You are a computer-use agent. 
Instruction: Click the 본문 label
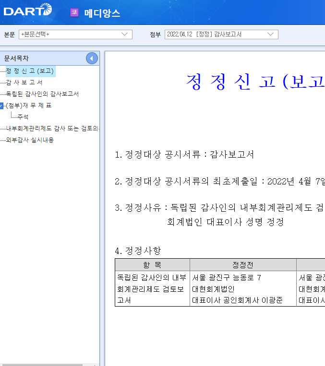click(x=9, y=34)
